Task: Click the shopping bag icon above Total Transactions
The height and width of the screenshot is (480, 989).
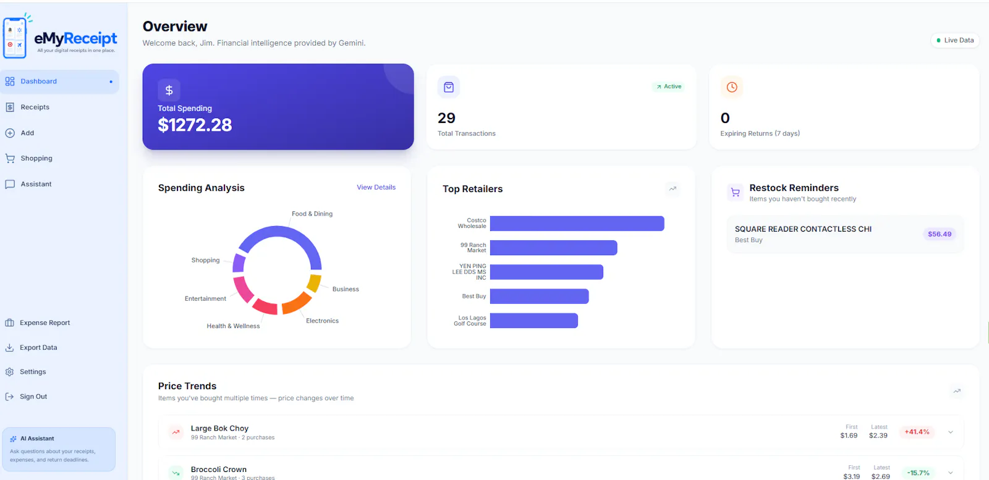Action: (449, 87)
